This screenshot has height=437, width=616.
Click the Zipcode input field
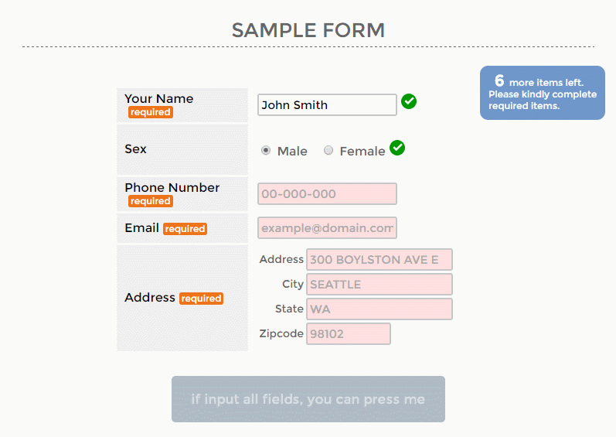click(349, 333)
